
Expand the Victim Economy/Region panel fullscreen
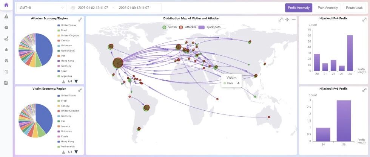[80, 90]
